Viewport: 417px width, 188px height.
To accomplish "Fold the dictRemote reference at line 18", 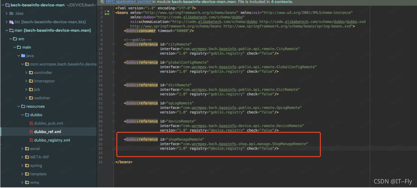I will click(114, 85).
